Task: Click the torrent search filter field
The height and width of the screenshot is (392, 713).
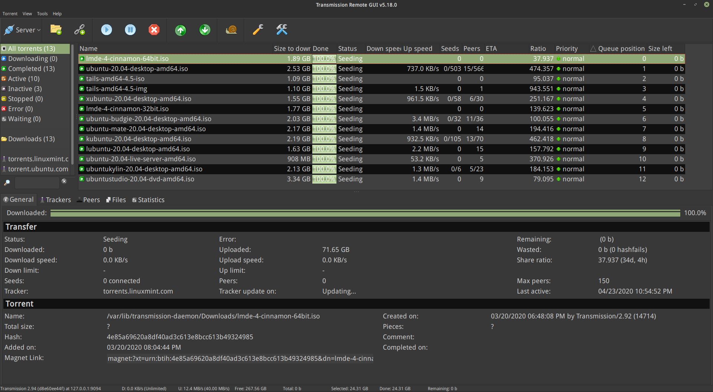Action: pyautogui.click(x=37, y=183)
